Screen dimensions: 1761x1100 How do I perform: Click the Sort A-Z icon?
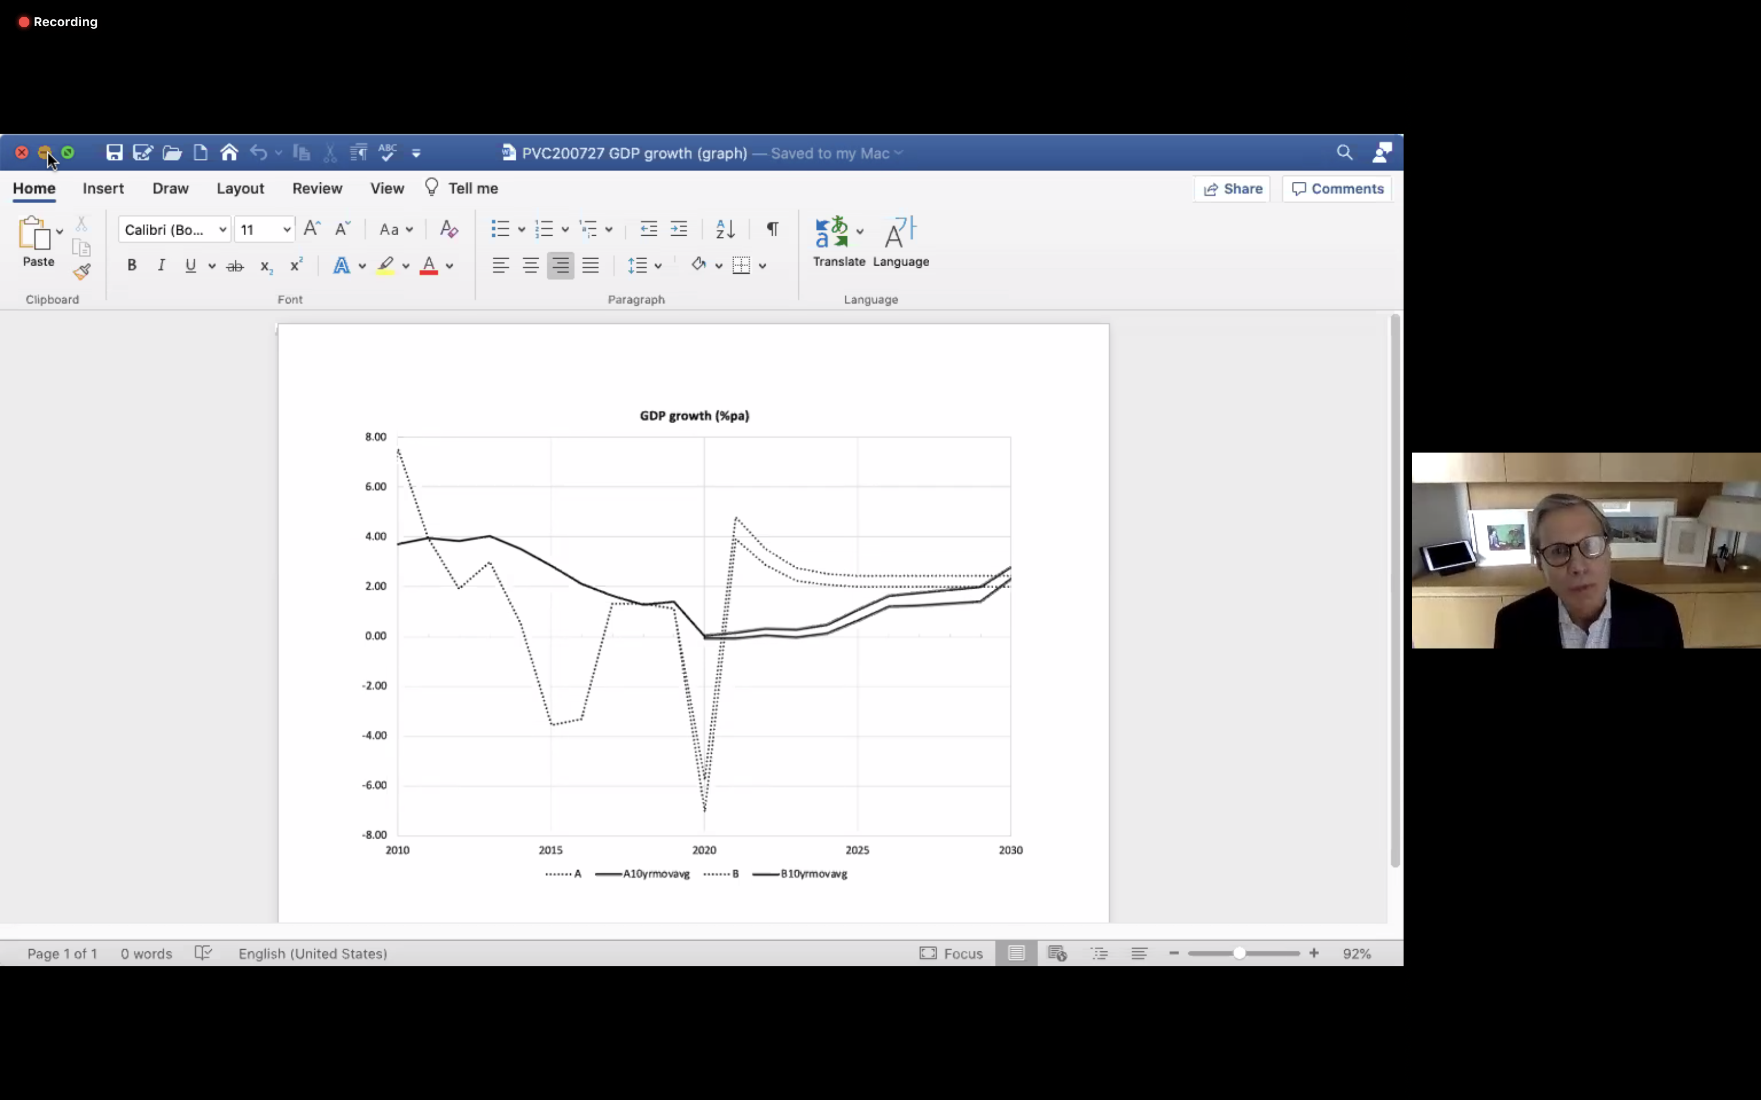click(725, 230)
